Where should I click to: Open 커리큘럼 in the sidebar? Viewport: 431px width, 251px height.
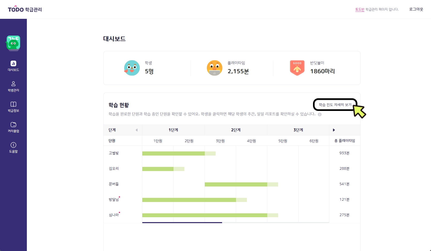[13, 127]
